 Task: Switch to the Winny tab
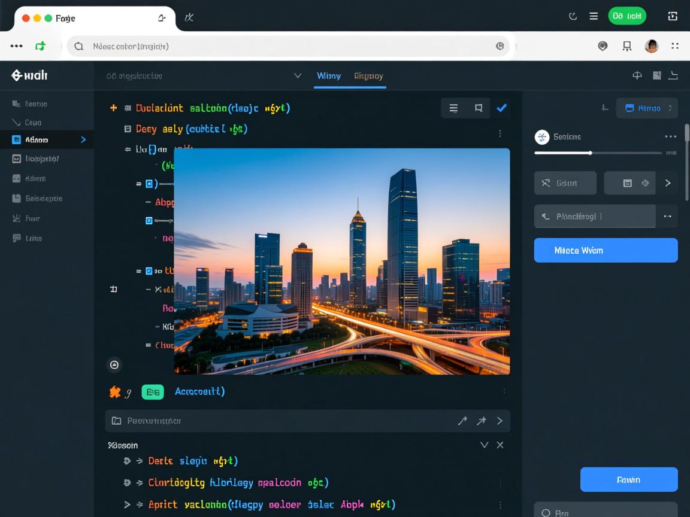click(x=328, y=76)
